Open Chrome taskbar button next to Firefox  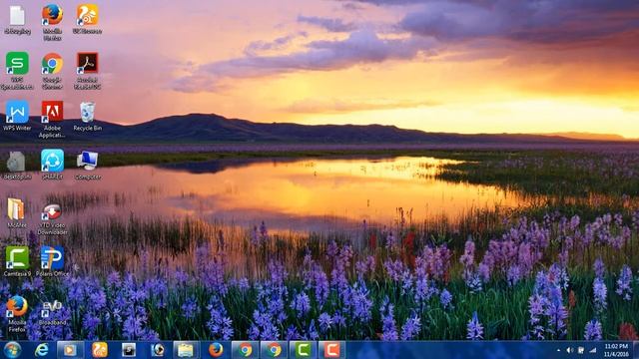(246, 350)
